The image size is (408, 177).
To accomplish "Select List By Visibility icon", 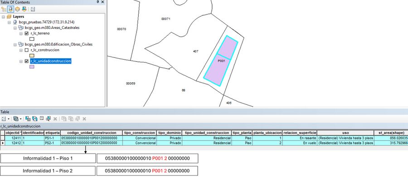I will 17,9.
